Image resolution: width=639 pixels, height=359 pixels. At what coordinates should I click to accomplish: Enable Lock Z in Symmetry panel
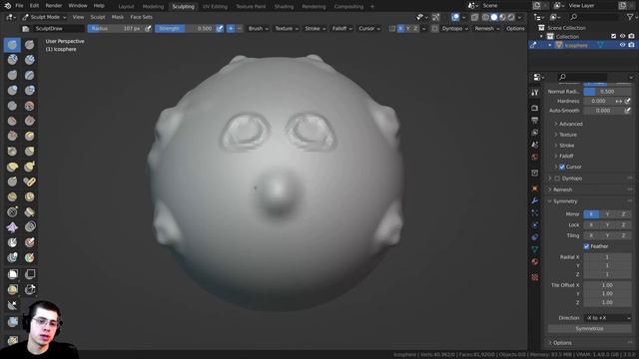tap(623, 224)
